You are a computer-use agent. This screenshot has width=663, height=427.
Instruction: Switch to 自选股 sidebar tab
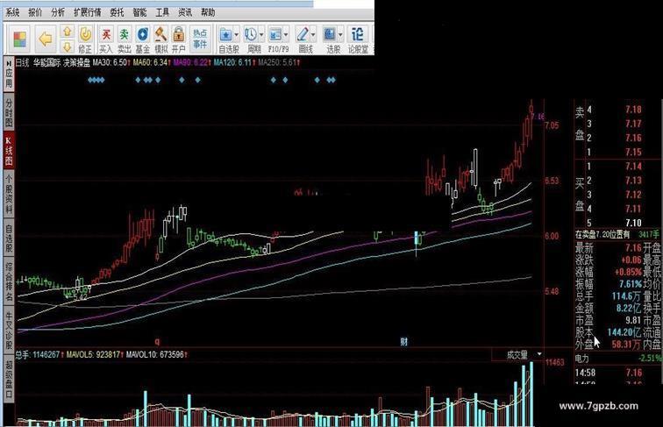click(x=9, y=238)
